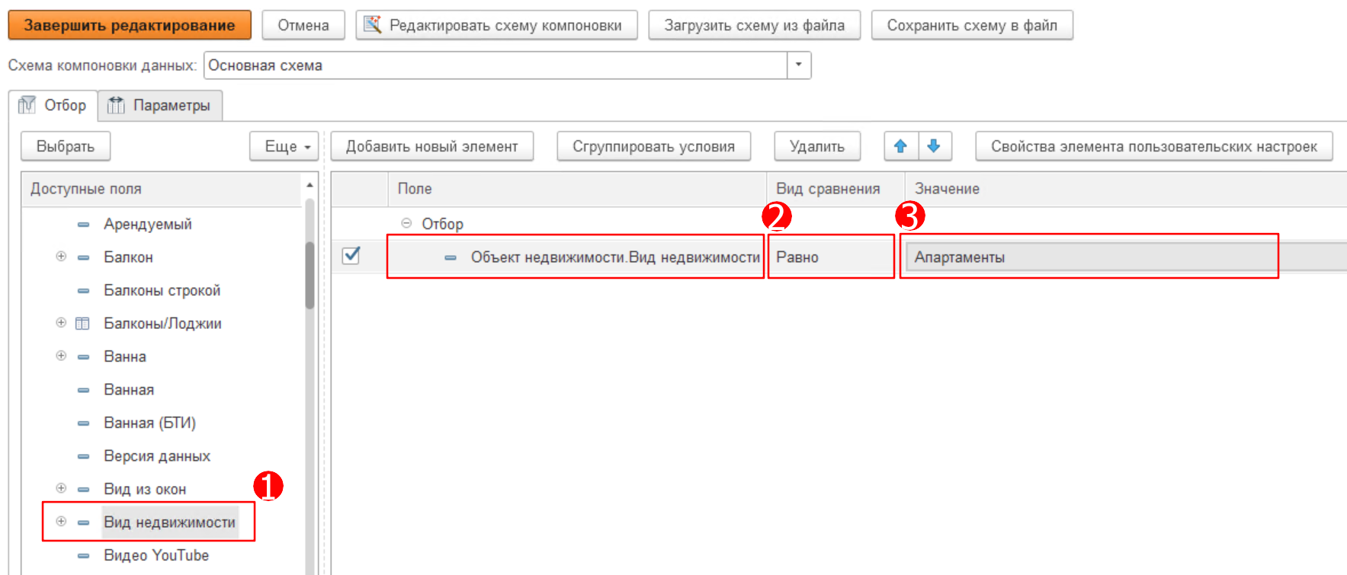Click the available fields list scrollbar
Screen dimensions: 1347x575
point(309,274)
